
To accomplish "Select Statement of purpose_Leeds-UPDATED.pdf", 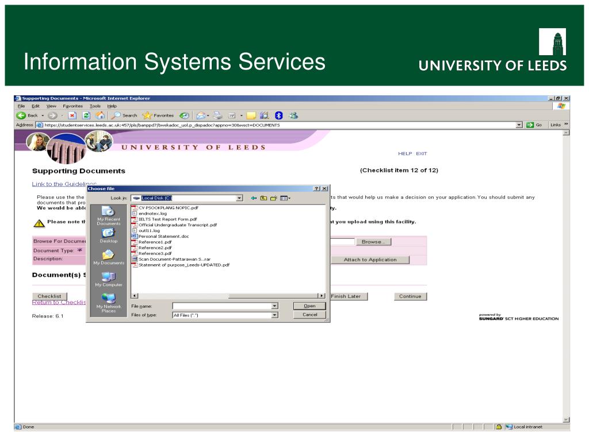I will click(x=181, y=265).
